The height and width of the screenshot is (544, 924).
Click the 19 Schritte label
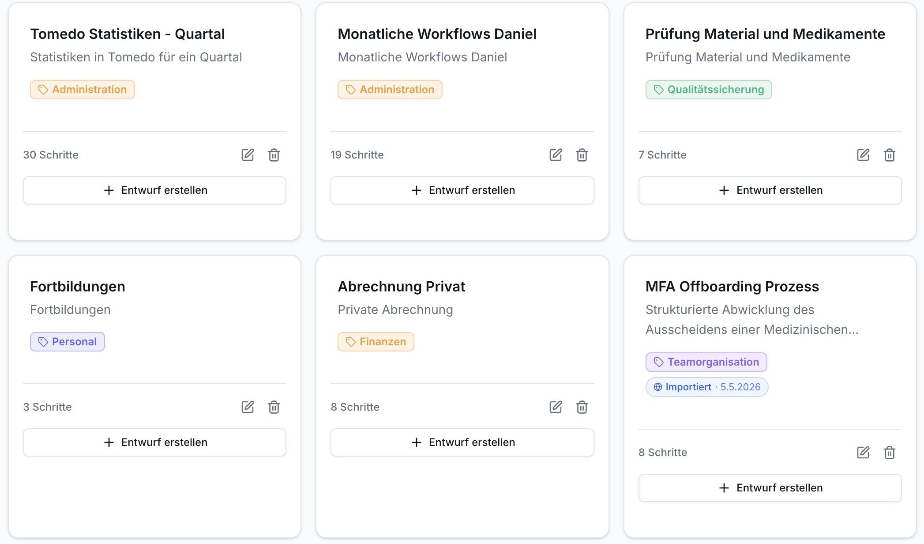click(x=357, y=155)
